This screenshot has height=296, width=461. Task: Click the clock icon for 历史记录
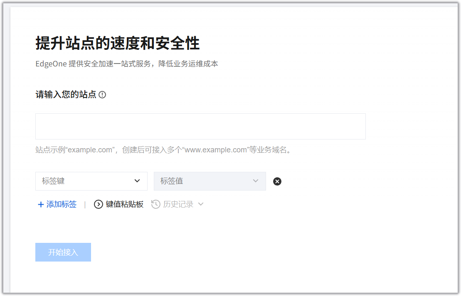click(x=155, y=204)
